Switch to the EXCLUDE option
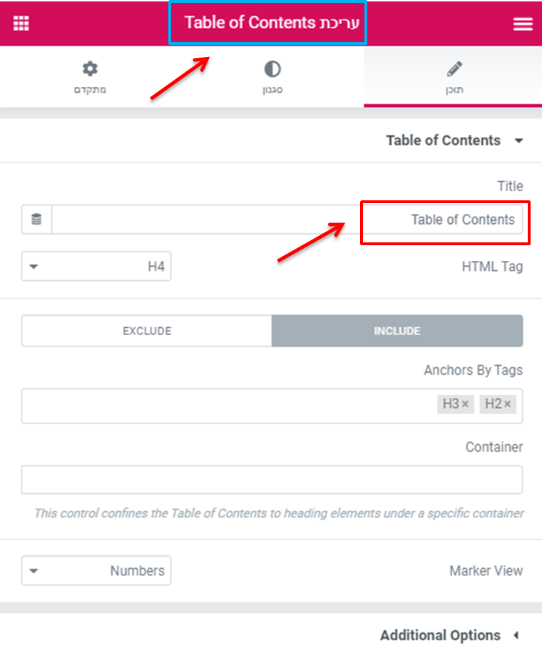This screenshot has height=648, width=542. [x=147, y=331]
